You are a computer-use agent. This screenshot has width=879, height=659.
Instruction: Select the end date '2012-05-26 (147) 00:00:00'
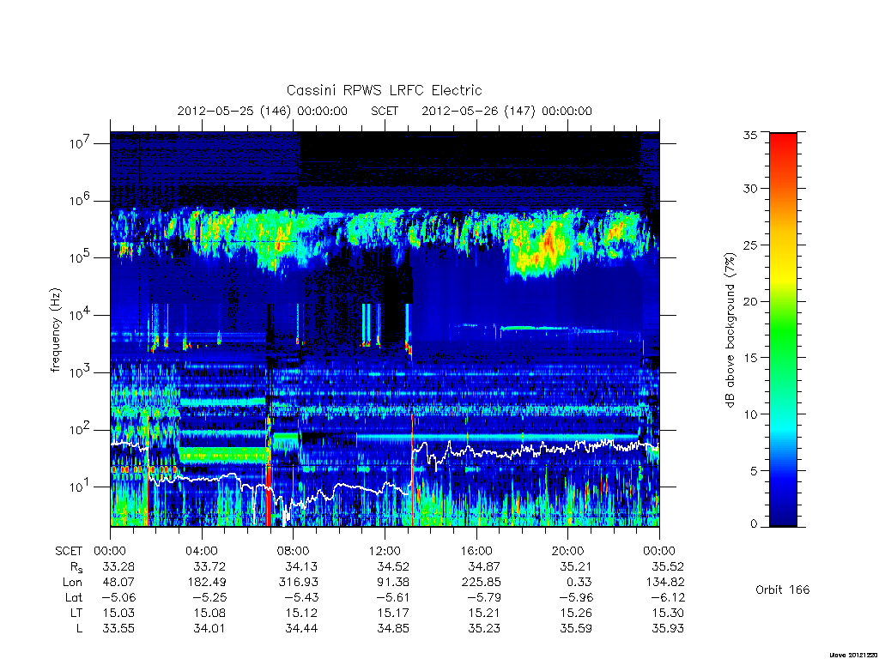(x=506, y=111)
